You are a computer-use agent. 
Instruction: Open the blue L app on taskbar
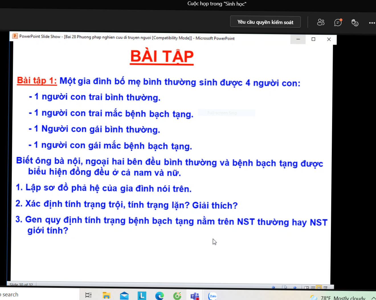[142, 296]
